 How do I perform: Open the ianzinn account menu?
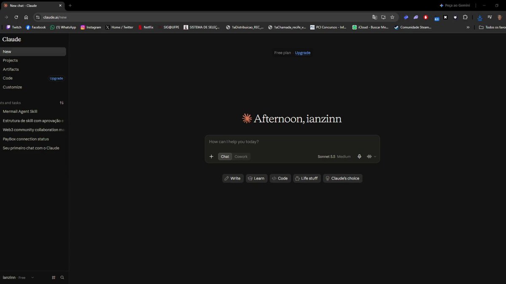tap(19, 278)
